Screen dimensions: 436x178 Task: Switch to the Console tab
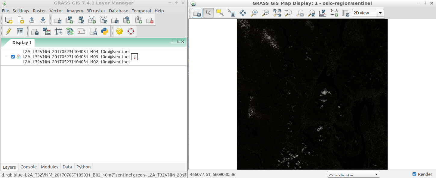coord(29,167)
